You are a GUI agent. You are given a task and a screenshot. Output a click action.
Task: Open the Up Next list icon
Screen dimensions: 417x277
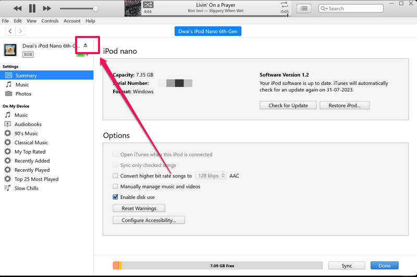[304, 8]
